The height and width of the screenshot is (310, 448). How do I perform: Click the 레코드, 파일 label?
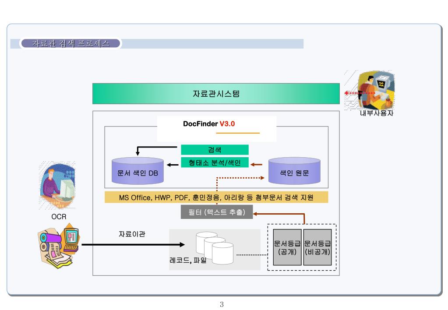pyautogui.click(x=188, y=260)
